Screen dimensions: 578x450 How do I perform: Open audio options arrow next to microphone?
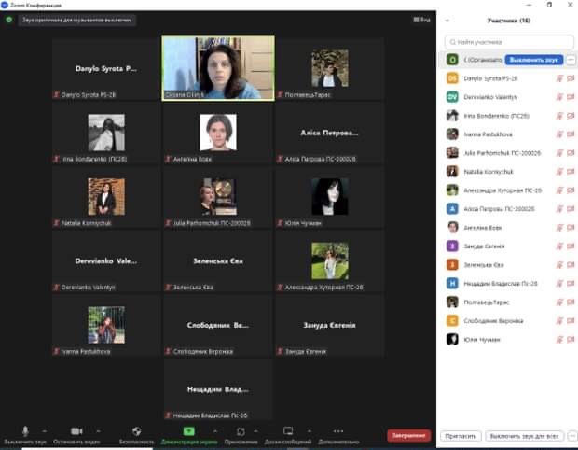44,430
